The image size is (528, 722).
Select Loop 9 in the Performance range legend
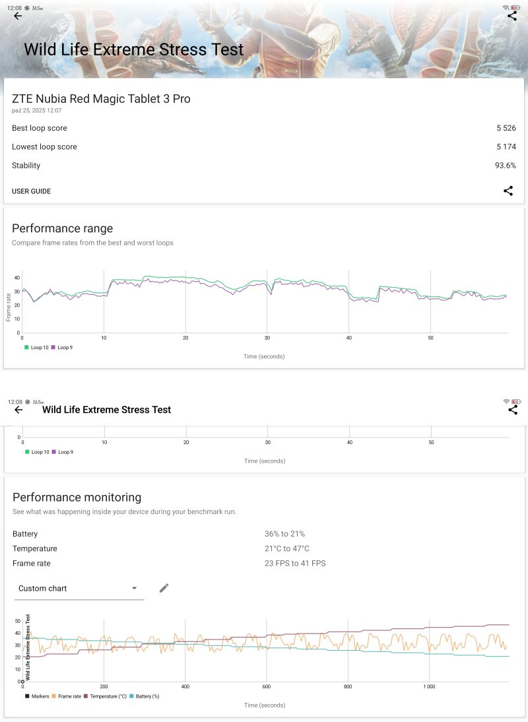click(62, 347)
